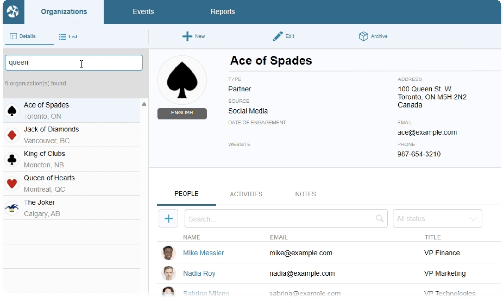The width and height of the screenshot is (504, 298).
Task: Open Mike Messier's profile
Action: tap(203, 253)
